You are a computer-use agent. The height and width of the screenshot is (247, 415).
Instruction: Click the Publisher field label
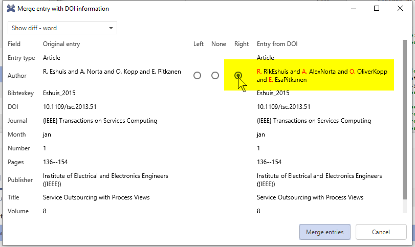tap(20, 180)
